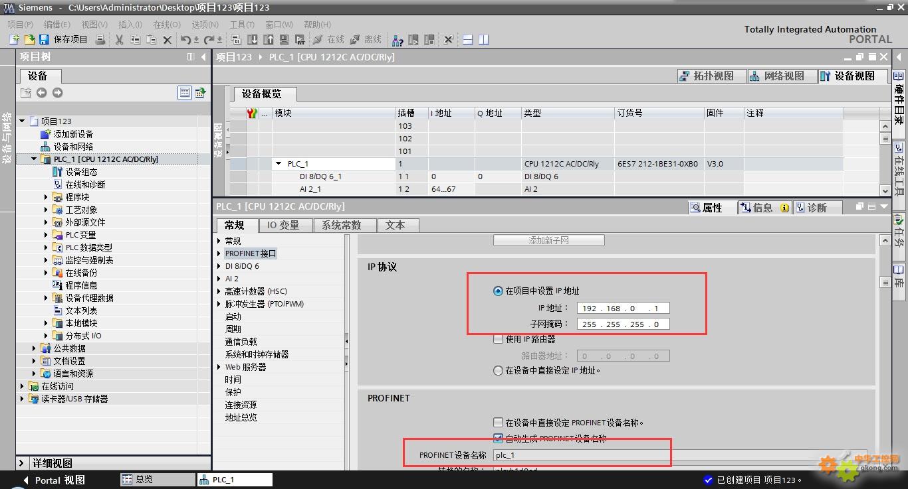Click the 在线 go online button
This screenshot has height=489, width=908.
pos(328,40)
